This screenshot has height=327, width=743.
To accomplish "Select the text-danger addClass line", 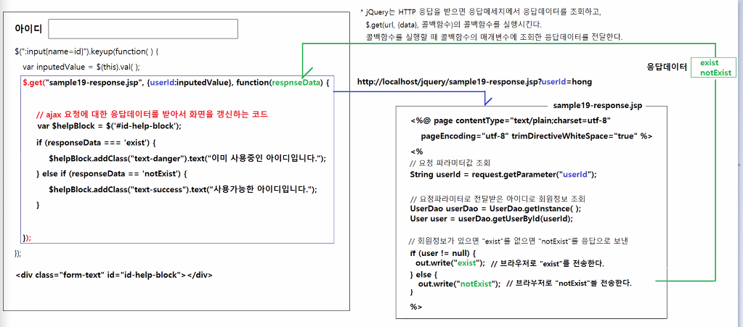I will coord(187,158).
